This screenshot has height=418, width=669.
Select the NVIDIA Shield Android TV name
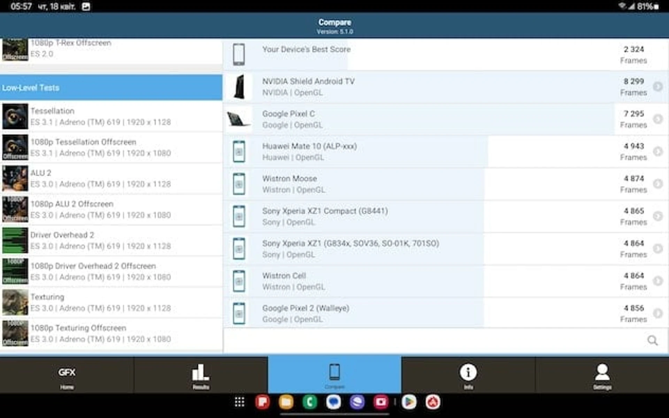308,81
